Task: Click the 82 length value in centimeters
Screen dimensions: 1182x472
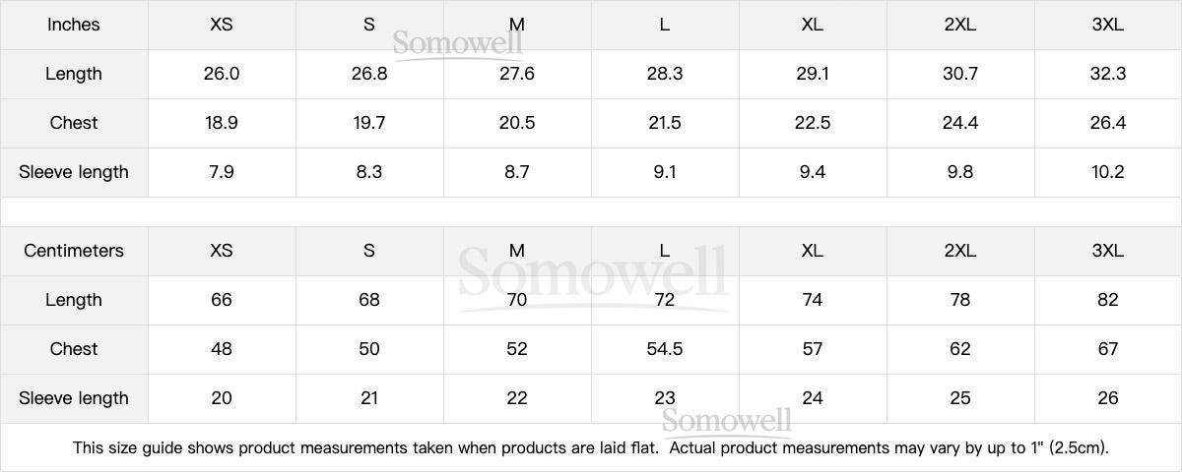Action: click(x=1107, y=300)
